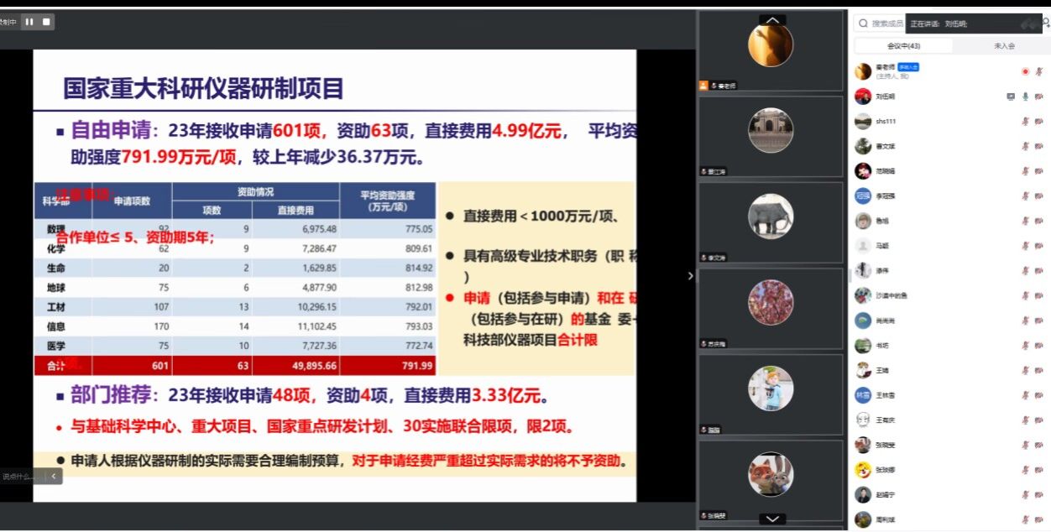Click the 搜索成员 search field
The width and height of the screenshot is (1051, 532).
[x=887, y=23]
